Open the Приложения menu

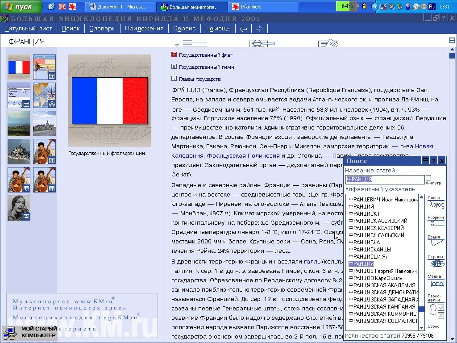coord(144,29)
